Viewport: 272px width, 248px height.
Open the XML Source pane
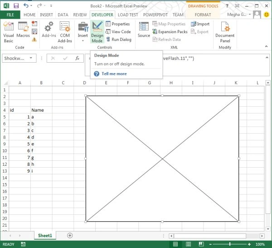click(144, 30)
